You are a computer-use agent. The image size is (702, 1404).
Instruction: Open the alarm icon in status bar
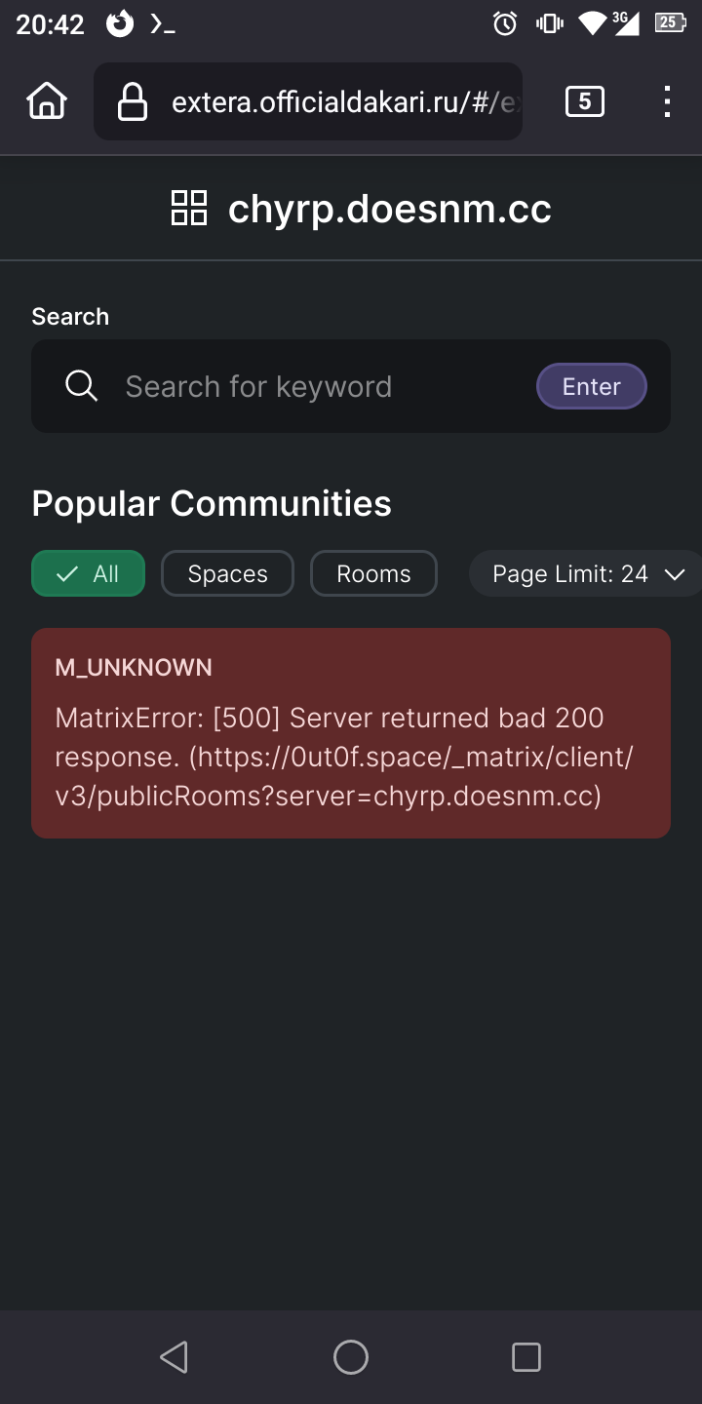pyautogui.click(x=505, y=23)
